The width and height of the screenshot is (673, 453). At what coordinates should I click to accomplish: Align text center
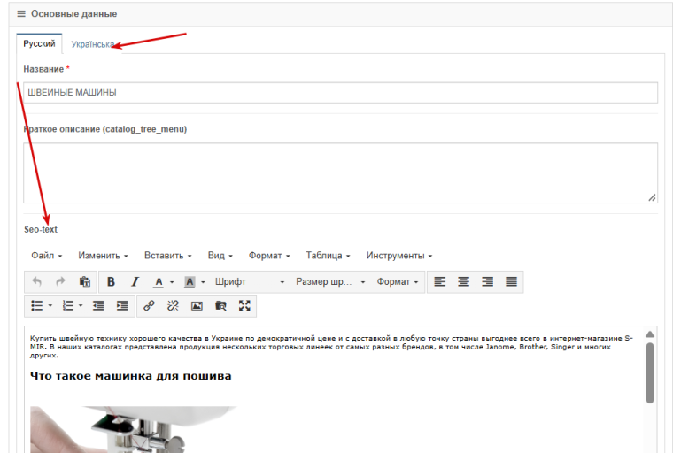[x=463, y=282]
